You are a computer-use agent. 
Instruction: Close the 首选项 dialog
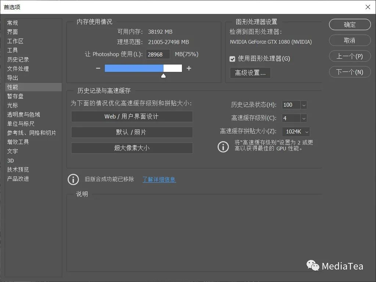[x=368, y=7]
